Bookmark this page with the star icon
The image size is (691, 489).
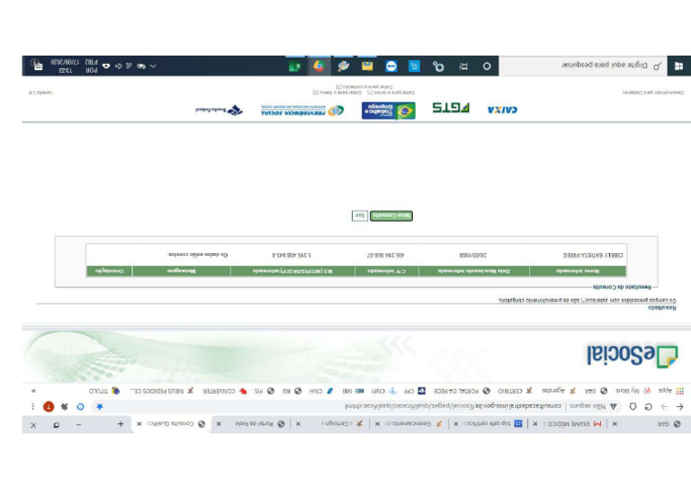pyautogui.click(x=100, y=406)
